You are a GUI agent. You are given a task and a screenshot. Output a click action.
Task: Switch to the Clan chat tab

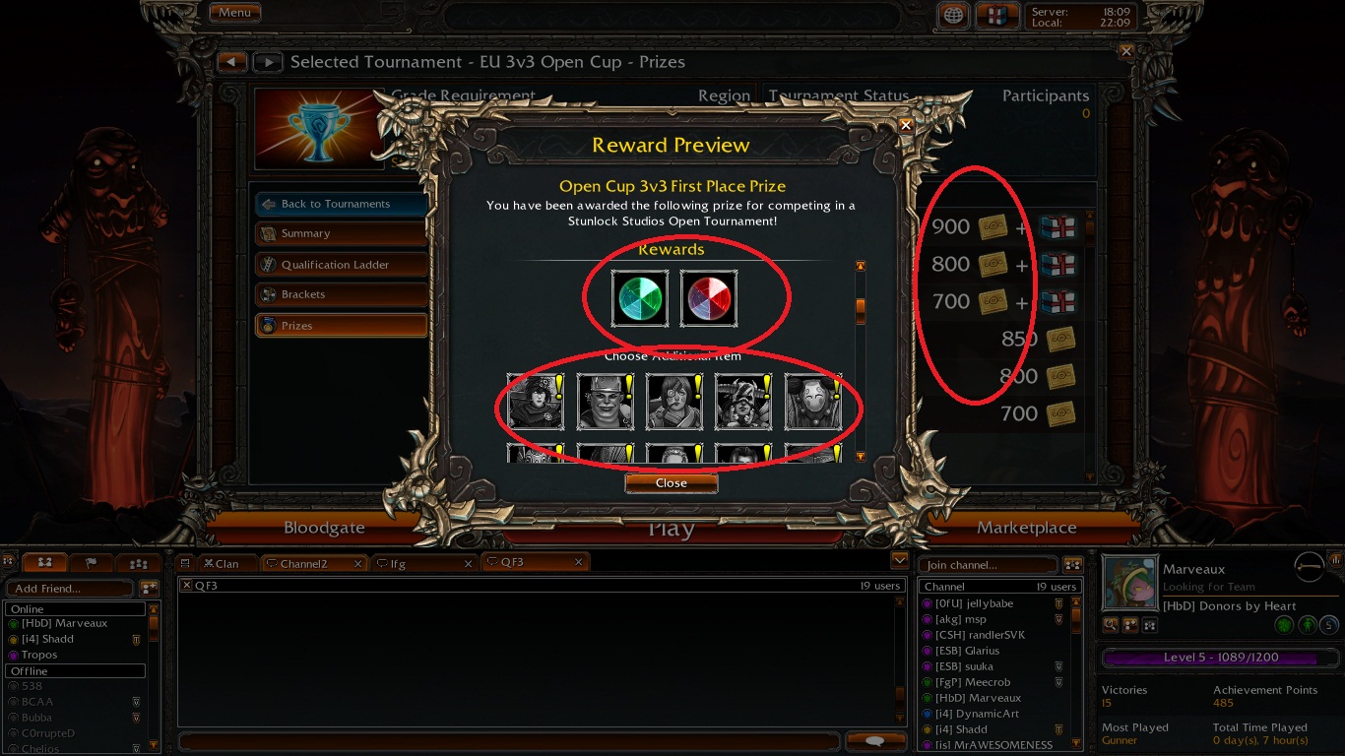pos(222,563)
